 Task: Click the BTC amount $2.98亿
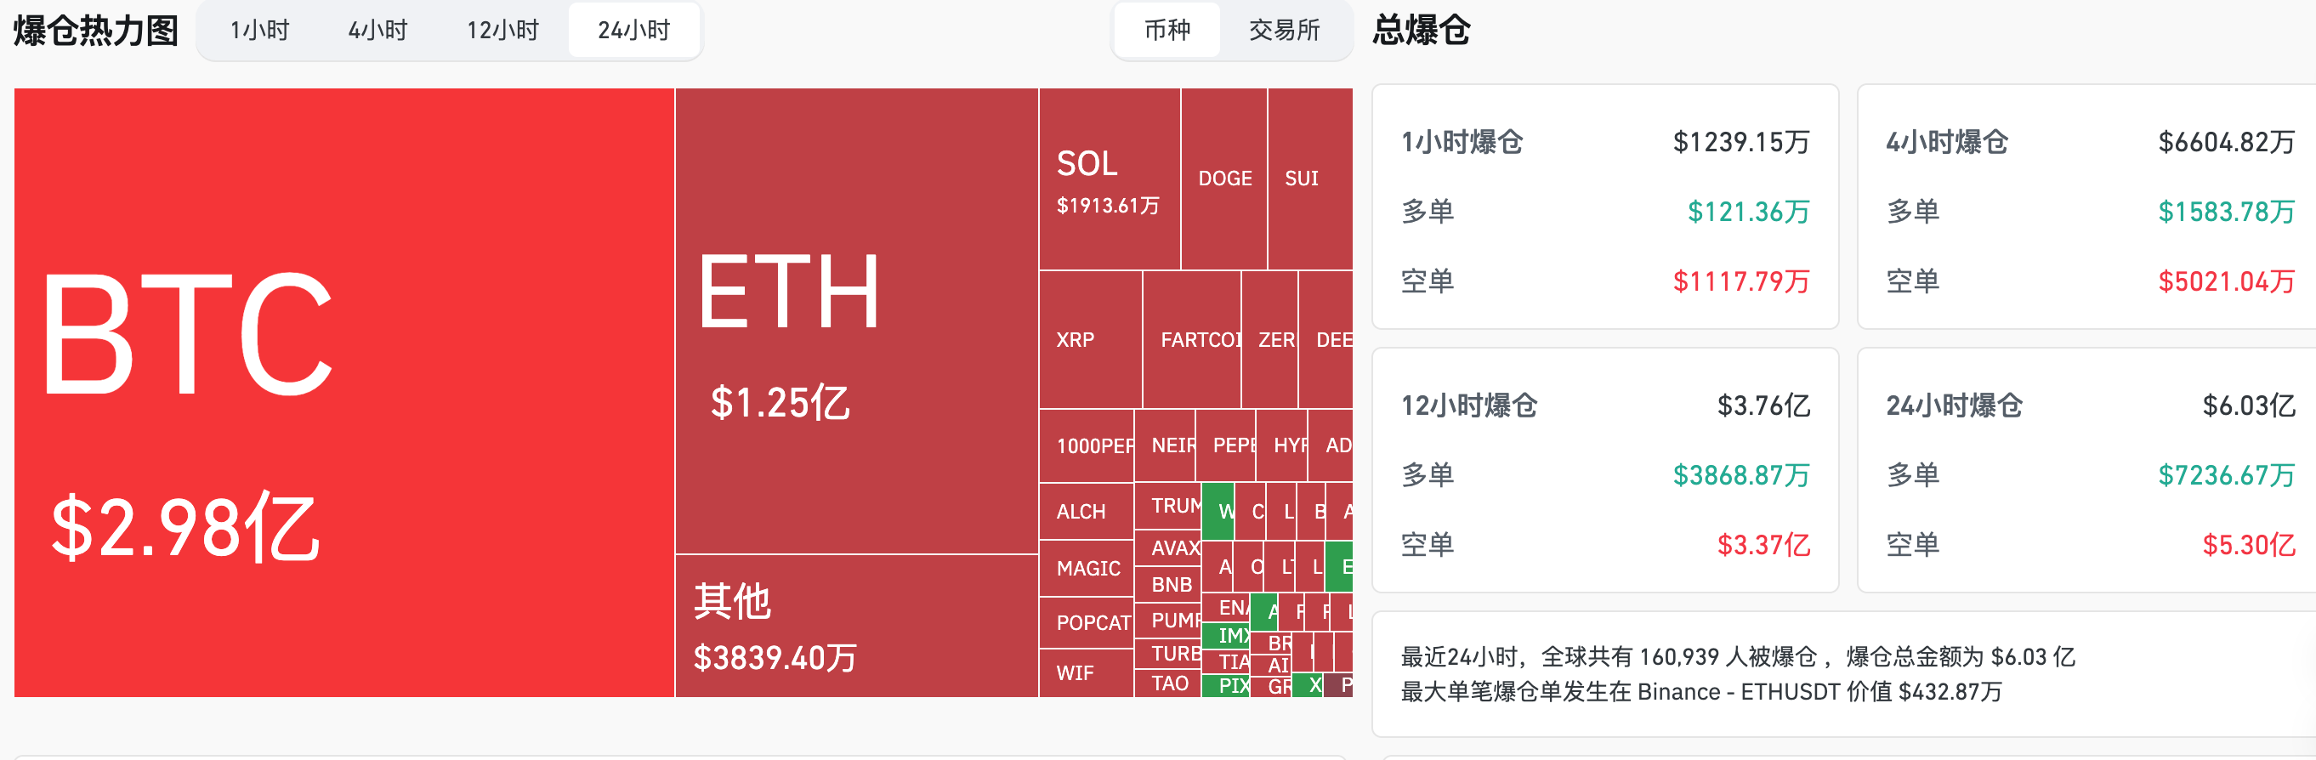(x=185, y=527)
